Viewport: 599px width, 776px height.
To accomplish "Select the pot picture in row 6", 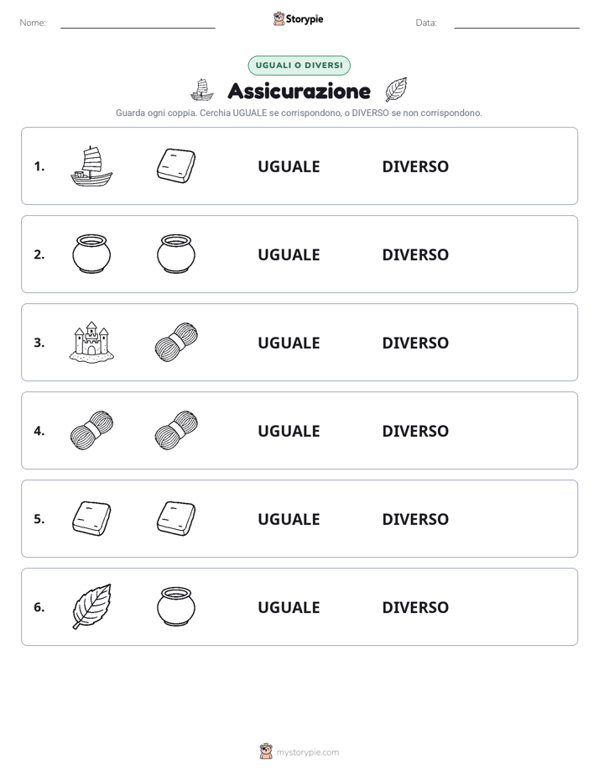I will (x=176, y=606).
